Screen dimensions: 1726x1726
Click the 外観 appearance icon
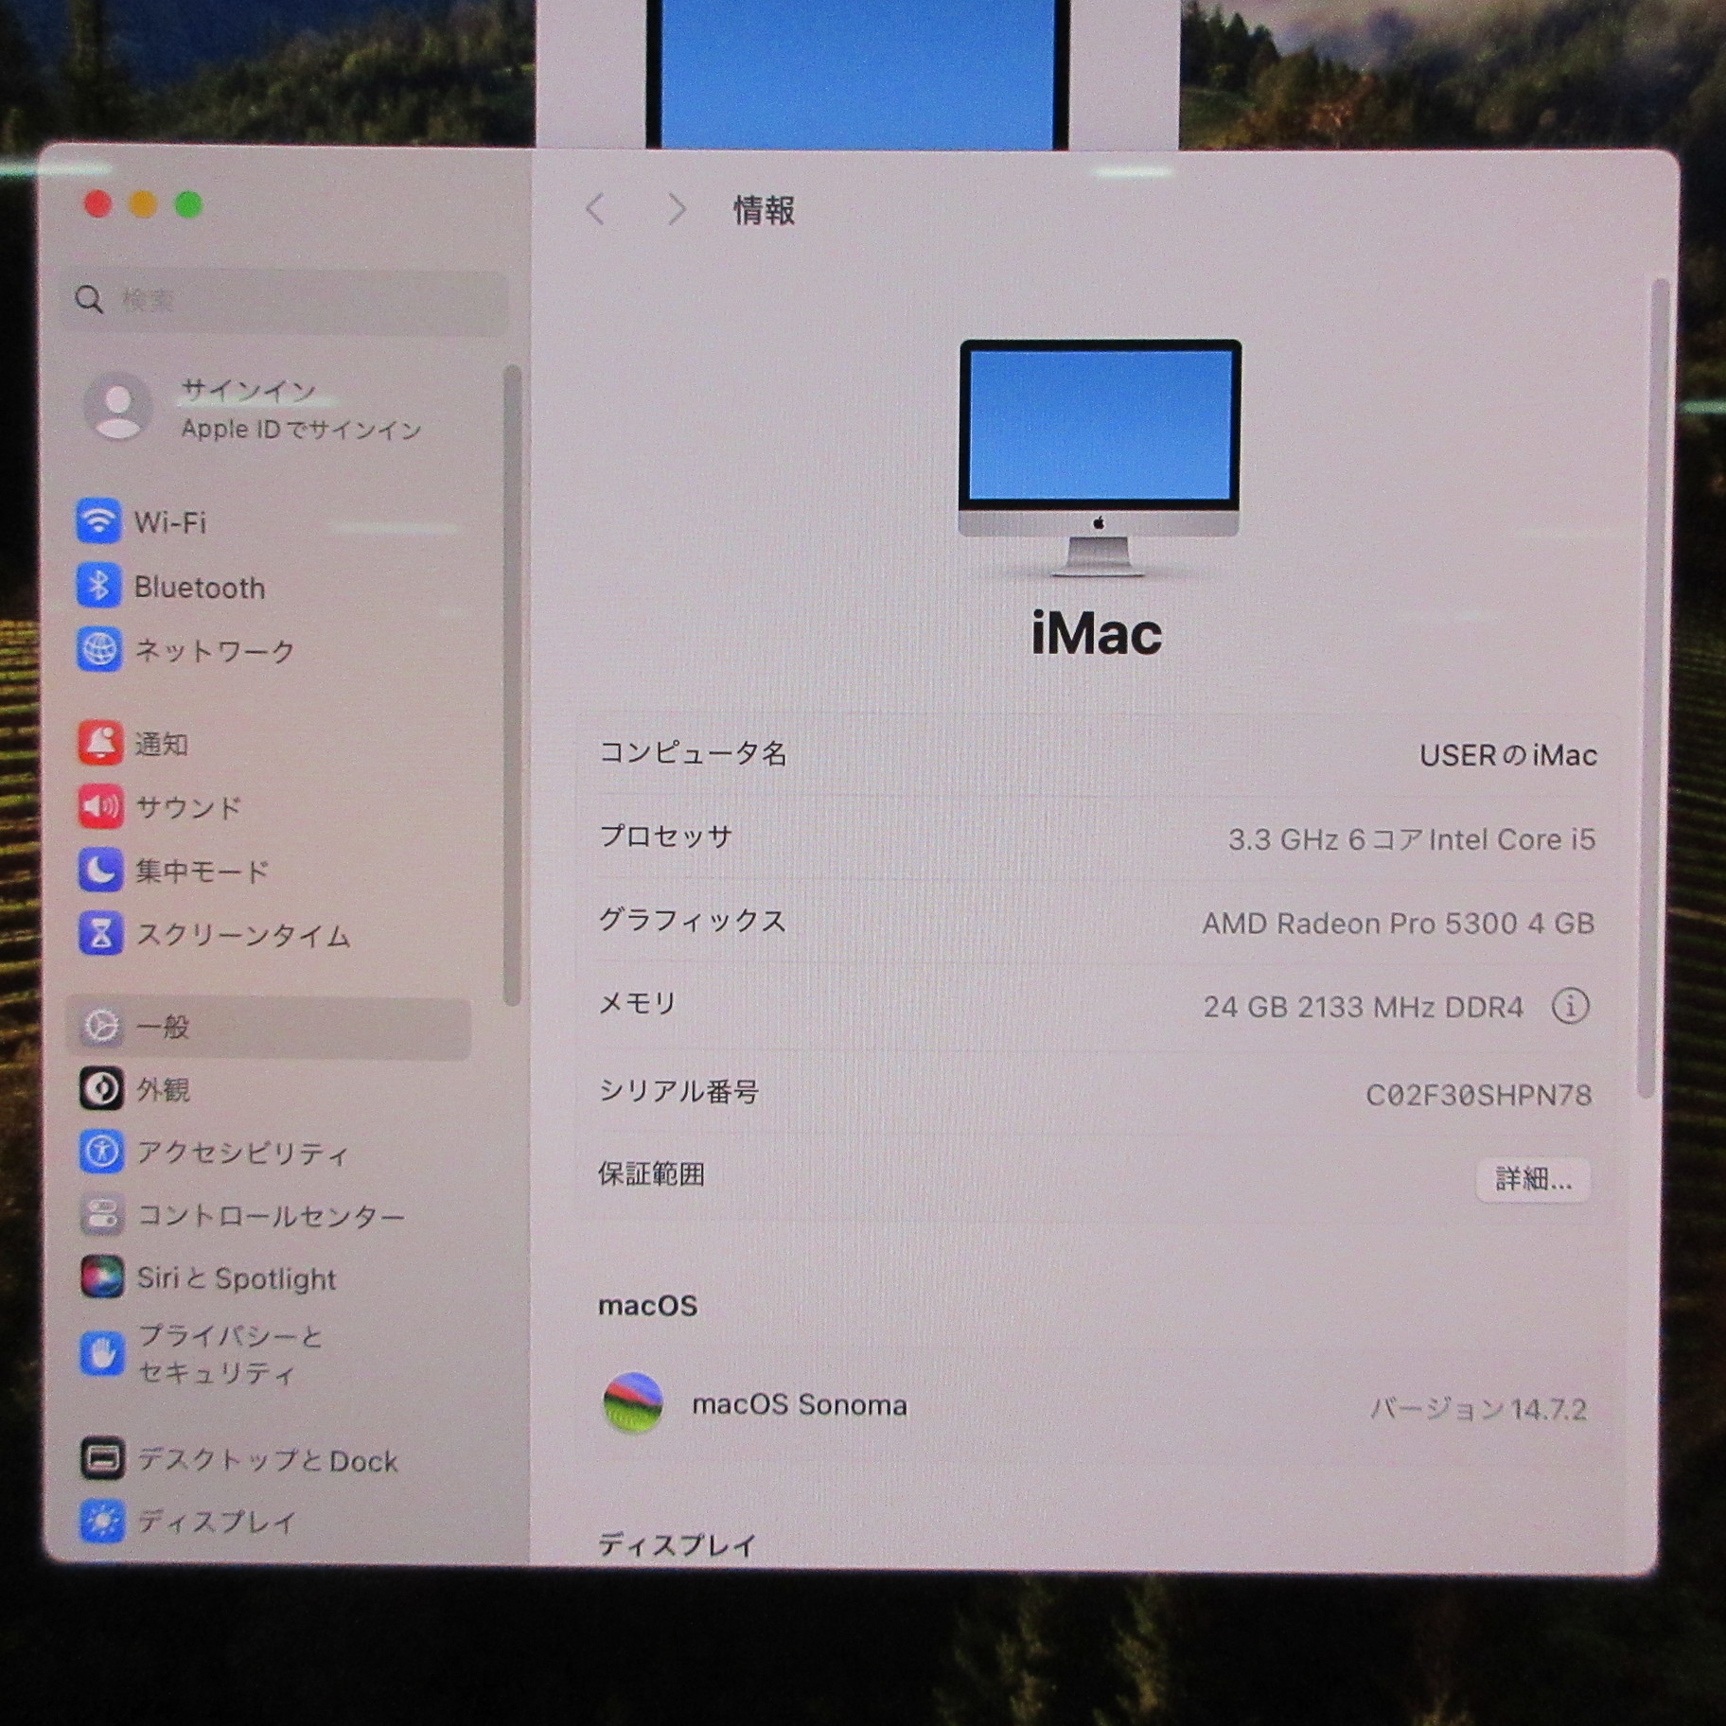101,1089
